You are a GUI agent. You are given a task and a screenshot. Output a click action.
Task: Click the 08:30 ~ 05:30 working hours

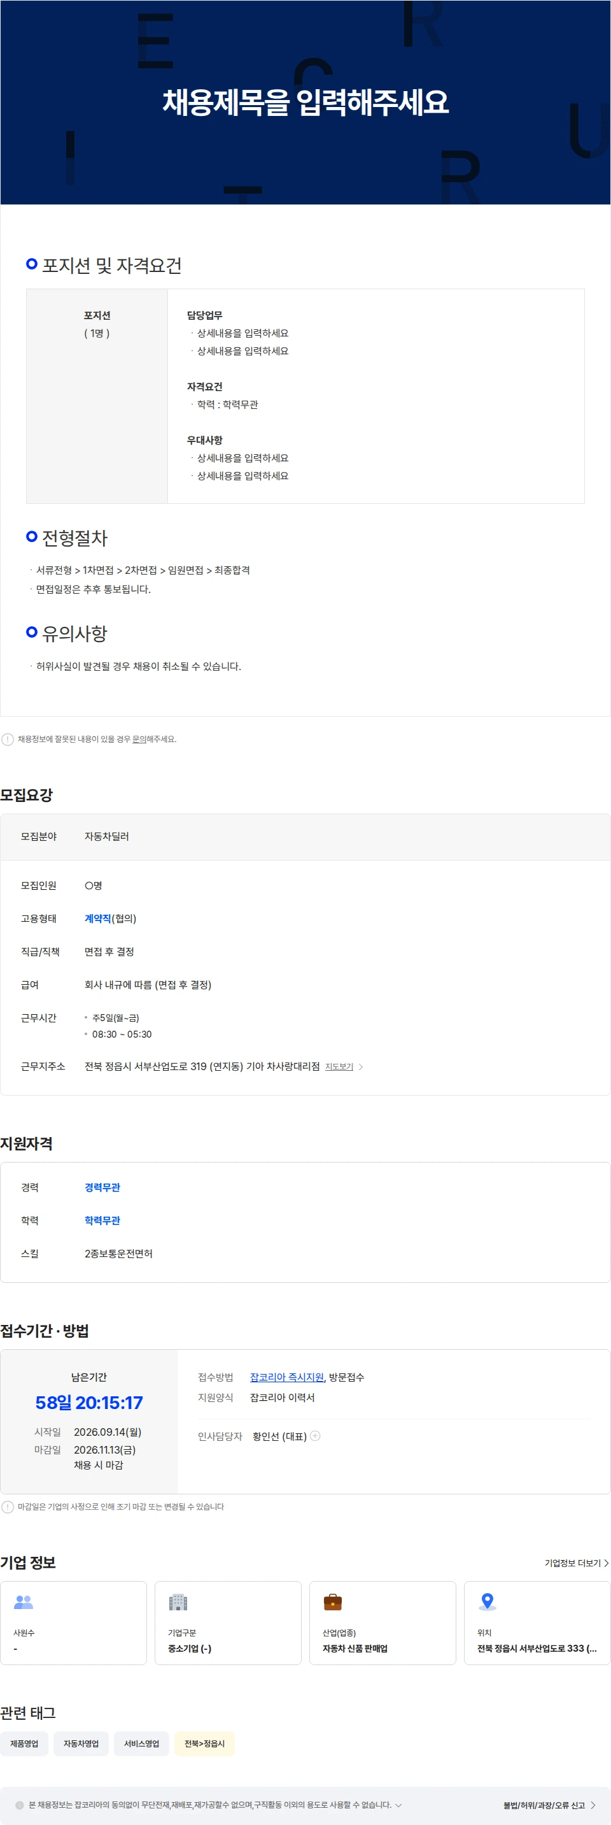coord(122,1034)
